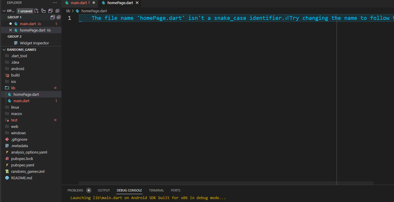This screenshot has width=394, height=202.
Task: Click the lib breadcrumb segment
Action: tap(68, 11)
